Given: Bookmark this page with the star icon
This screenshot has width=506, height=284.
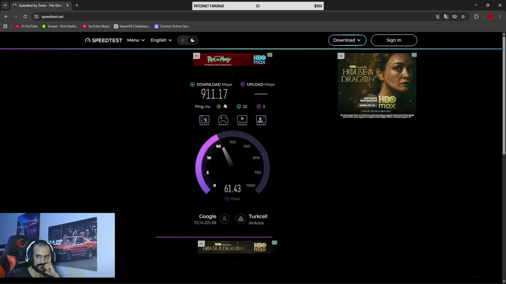Looking at the screenshot, I should [463, 17].
